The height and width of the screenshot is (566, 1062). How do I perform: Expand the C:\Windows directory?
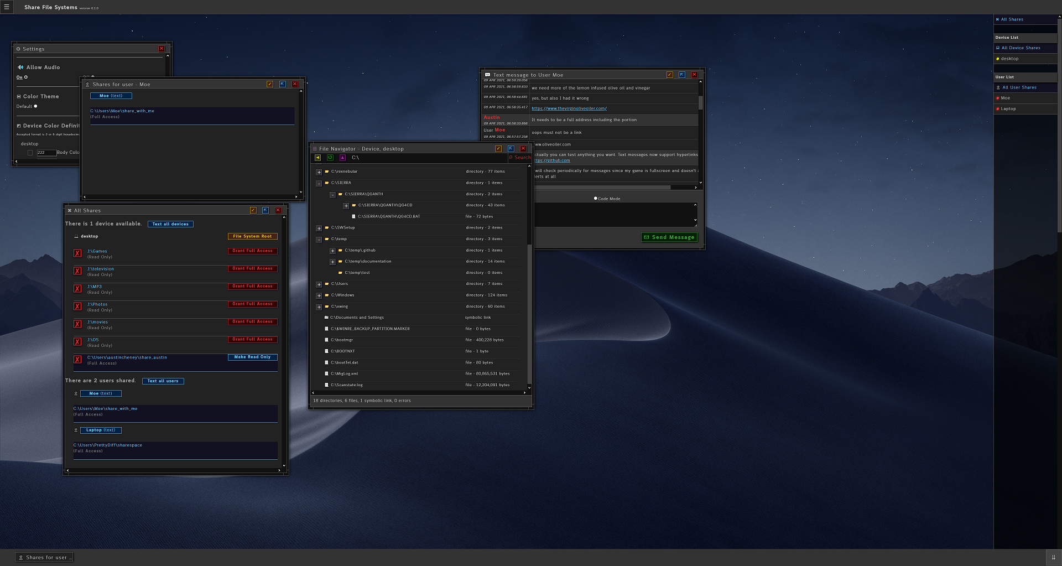319,295
